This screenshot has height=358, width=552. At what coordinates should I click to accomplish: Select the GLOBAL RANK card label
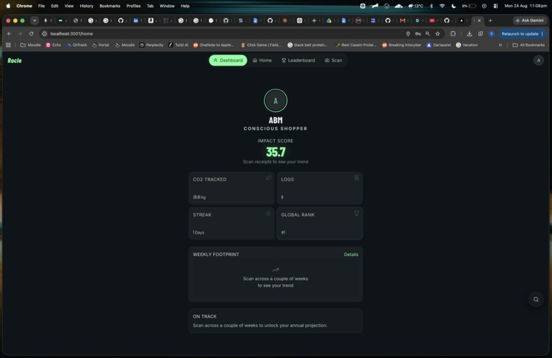298,215
